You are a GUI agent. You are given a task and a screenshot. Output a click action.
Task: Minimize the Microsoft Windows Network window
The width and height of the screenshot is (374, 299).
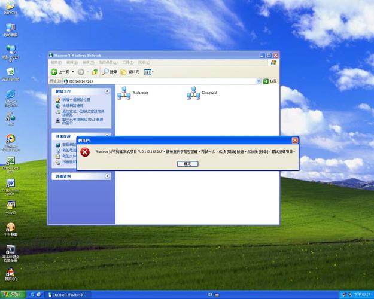tap(262, 56)
